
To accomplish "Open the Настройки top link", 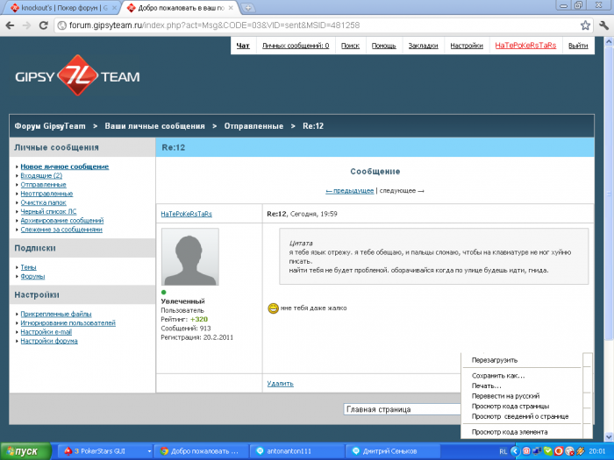I will pyautogui.click(x=467, y=46).
